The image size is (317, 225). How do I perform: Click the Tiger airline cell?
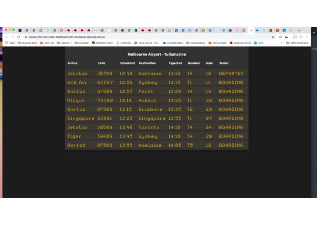(74, 136)
